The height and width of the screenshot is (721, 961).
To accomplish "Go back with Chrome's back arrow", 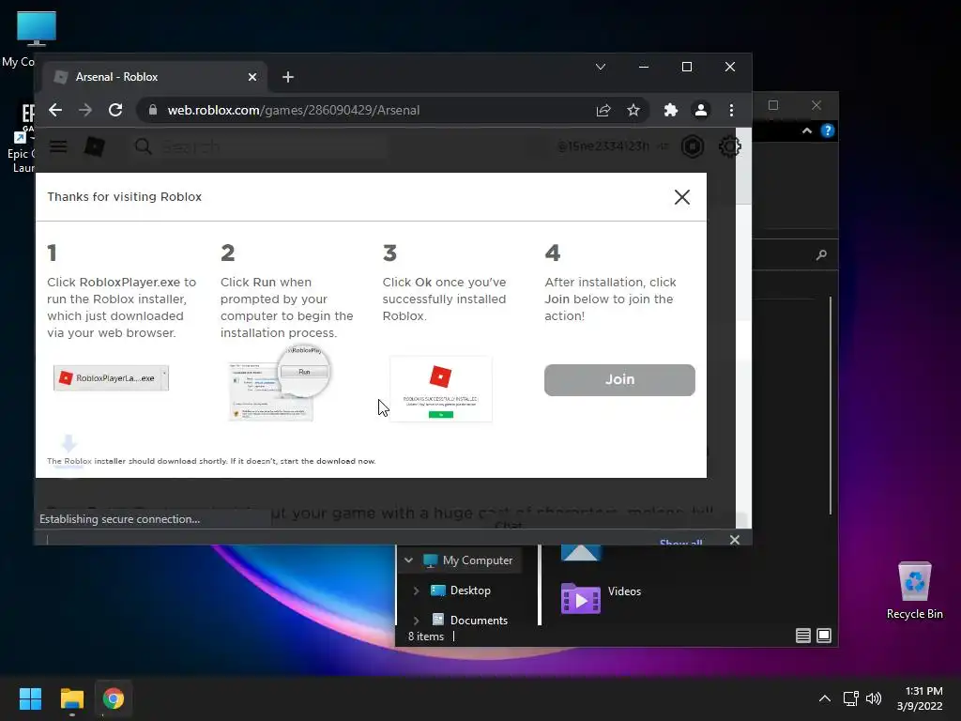I will click(55, 111).
